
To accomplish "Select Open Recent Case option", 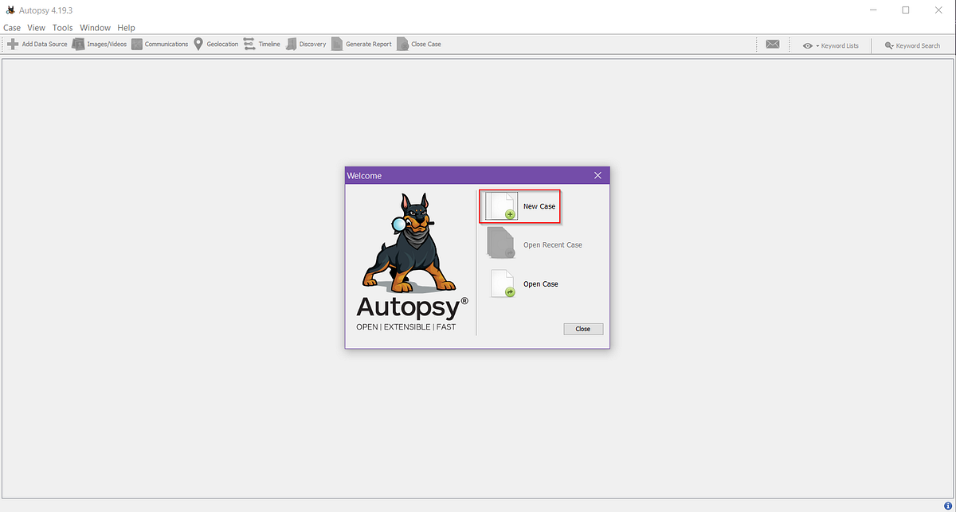I will click(535, 244).
